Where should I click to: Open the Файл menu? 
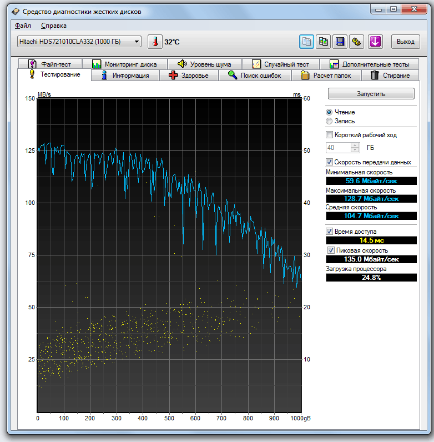click(x=23, y=26)
